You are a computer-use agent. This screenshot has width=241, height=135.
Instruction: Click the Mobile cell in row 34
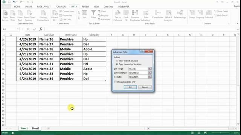[71, 69]
